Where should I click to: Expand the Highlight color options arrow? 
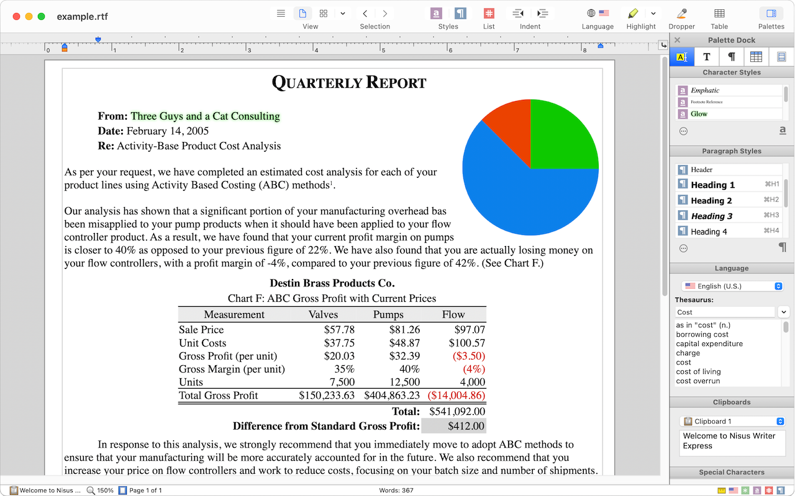click(653, 14)
